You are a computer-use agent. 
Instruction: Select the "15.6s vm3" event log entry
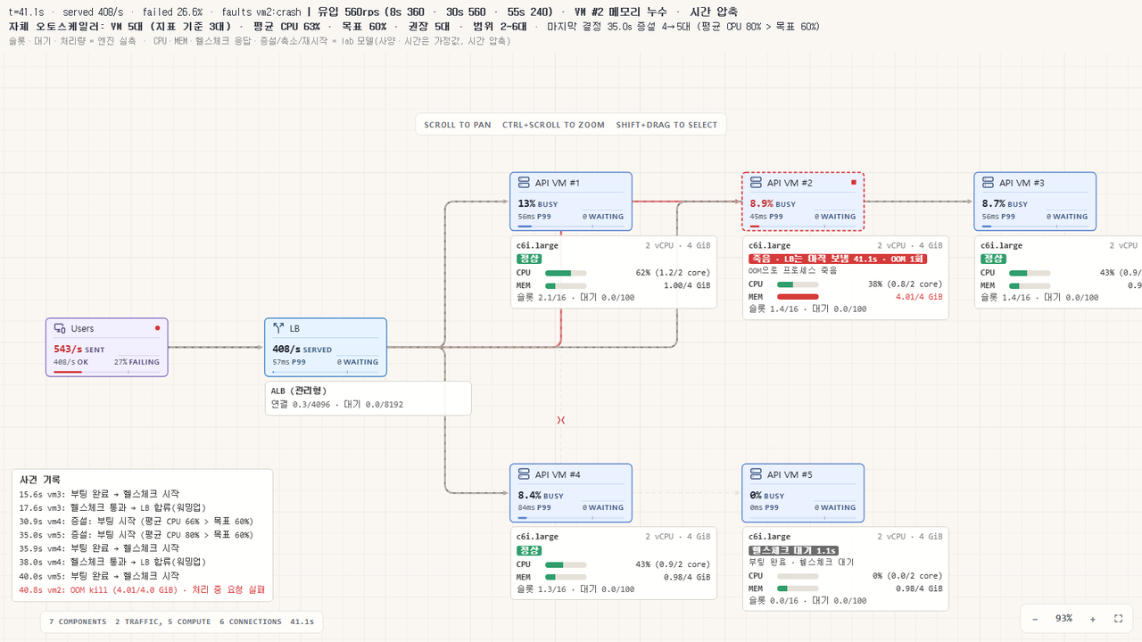tap(99, 494)
